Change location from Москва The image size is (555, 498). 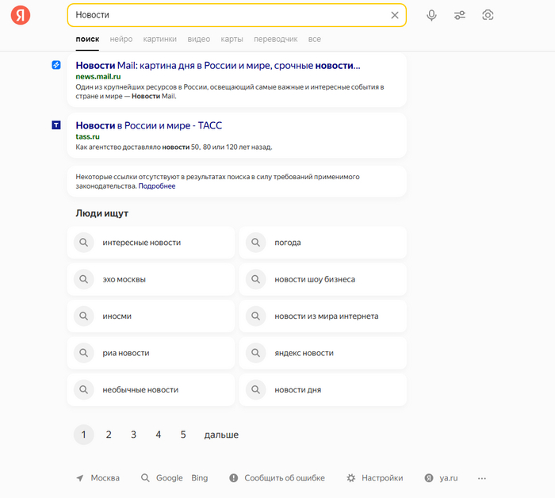98,478
